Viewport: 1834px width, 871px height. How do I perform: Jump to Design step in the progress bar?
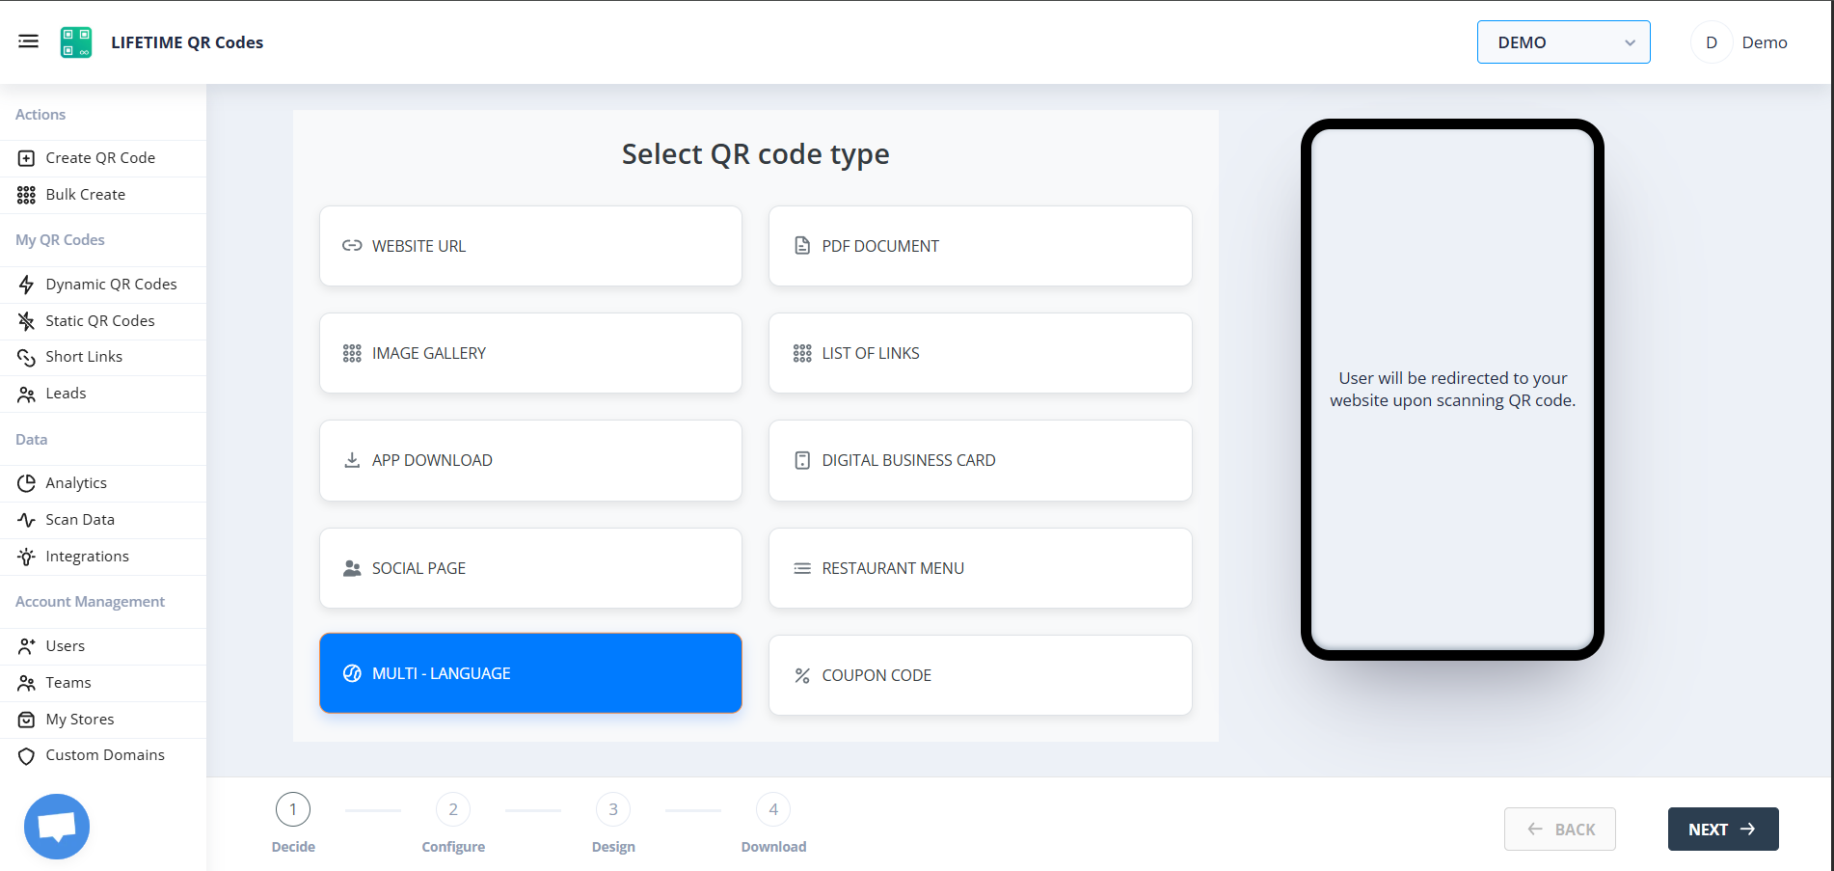[x=612, y=808]
